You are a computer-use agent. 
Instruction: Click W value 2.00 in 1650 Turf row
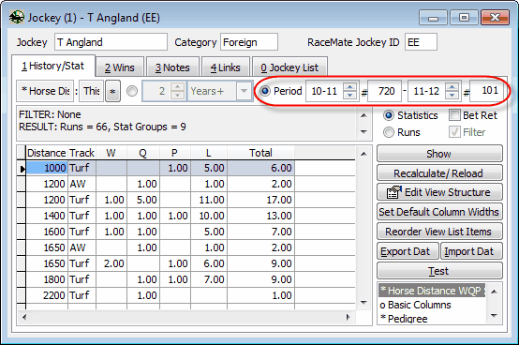coord(111,263)
